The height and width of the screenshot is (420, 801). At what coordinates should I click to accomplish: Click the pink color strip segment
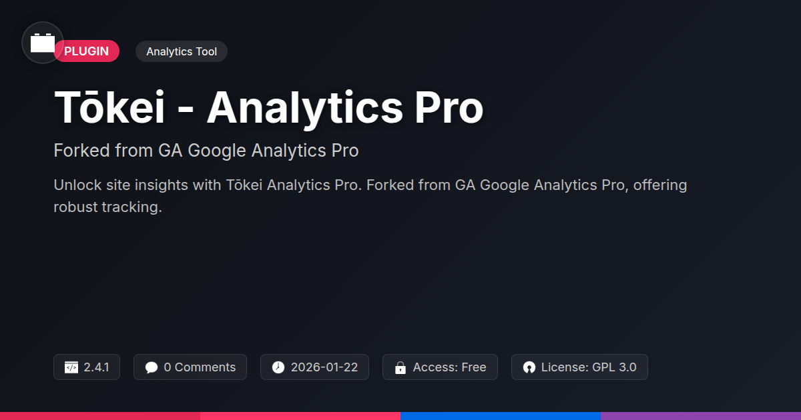(x=300, y=416)
